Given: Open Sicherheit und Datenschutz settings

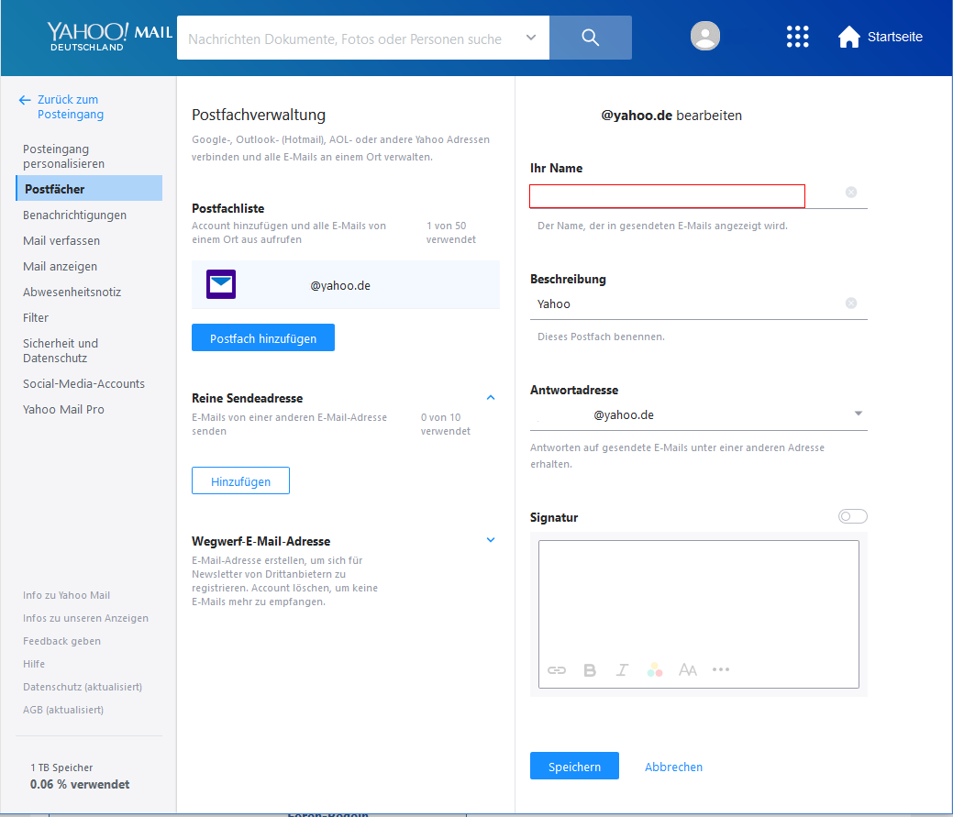Looking at the screenshot, I should pyautogui.click(x=61, y=350).
